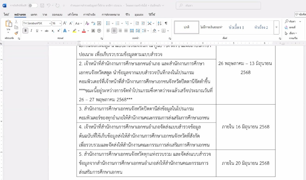Click the Shading paint bucket
Screen dimensions: 306x180
pyautogui.click(x=154, y=31)
